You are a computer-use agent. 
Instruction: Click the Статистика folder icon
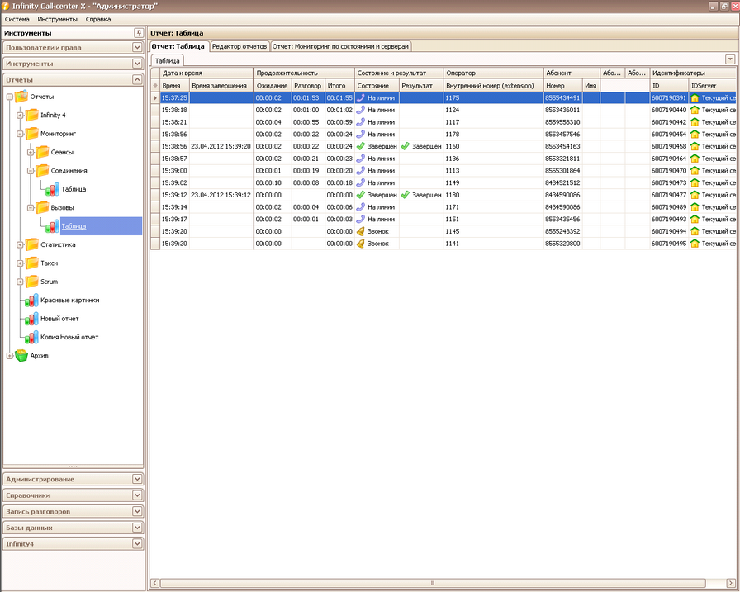(x=31, y=244)
